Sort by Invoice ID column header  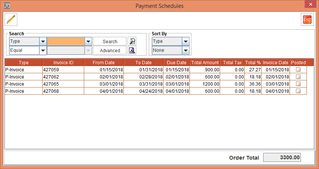coord(63,63)
